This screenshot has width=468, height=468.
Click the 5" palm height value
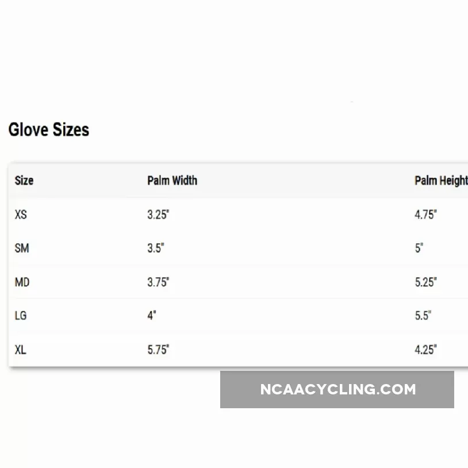pos(419,248)
